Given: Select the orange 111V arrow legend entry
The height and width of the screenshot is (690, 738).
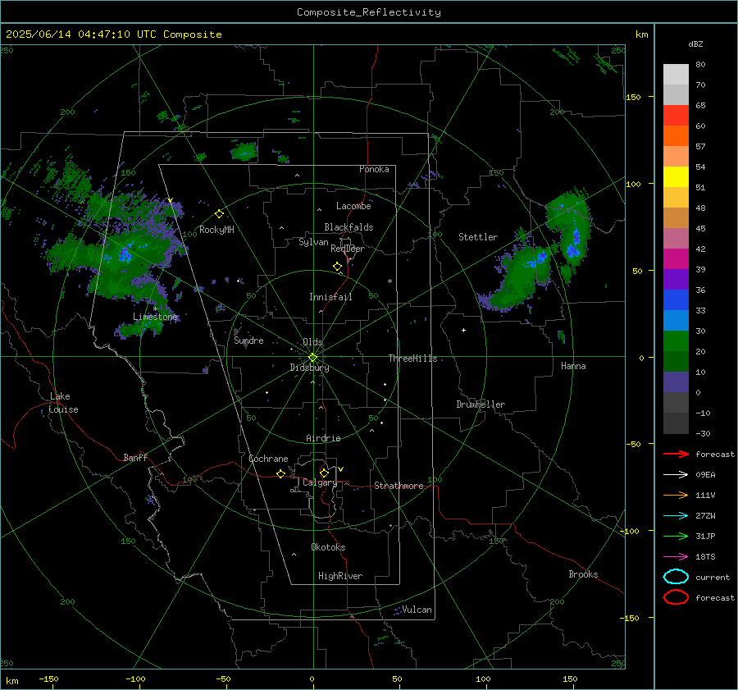Looking at the screenshot, I should (676, 495).
